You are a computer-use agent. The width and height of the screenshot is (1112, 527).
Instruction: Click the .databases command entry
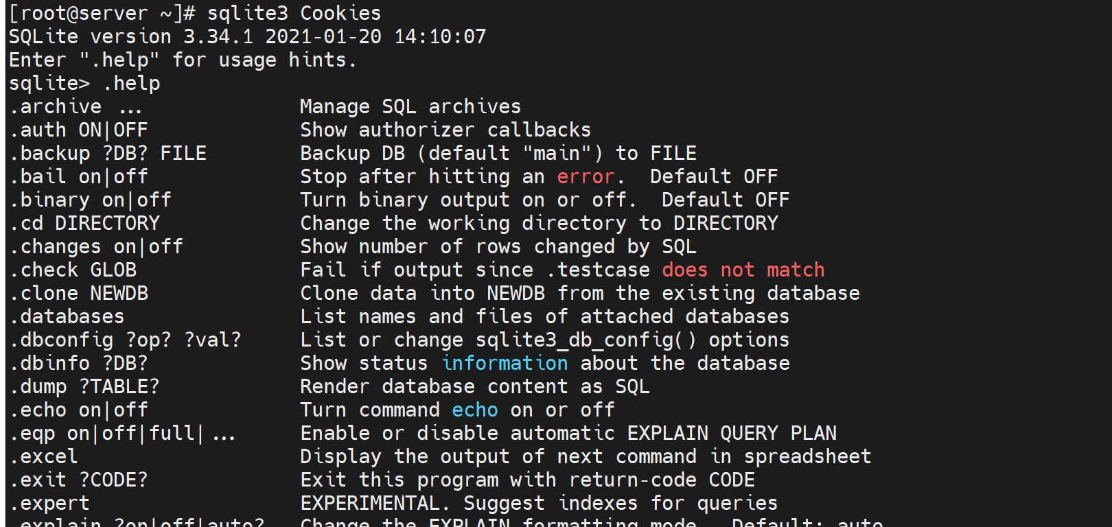tap(67, 317)
